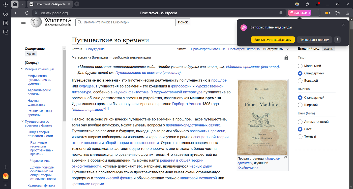Click the yellow translate all images button
This screenshot has width=353, height=189.
tap(273, 40)
